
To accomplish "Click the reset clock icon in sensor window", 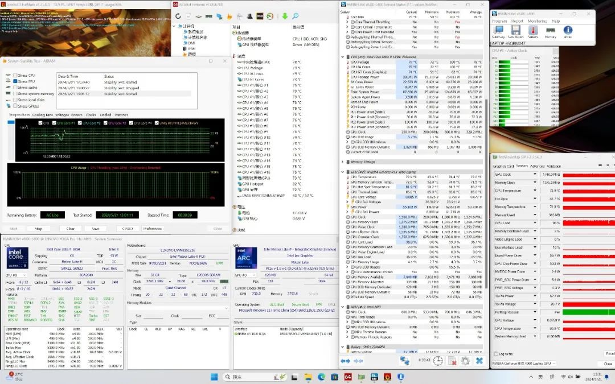I will (x=437, y=361).
